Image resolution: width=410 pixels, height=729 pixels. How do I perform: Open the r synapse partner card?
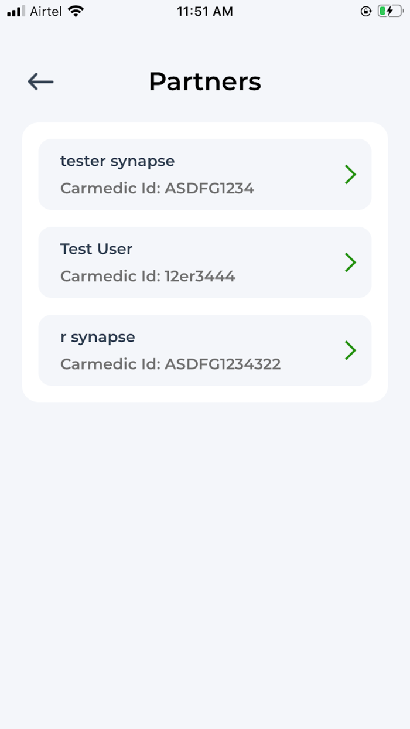(x=204, y=350)
